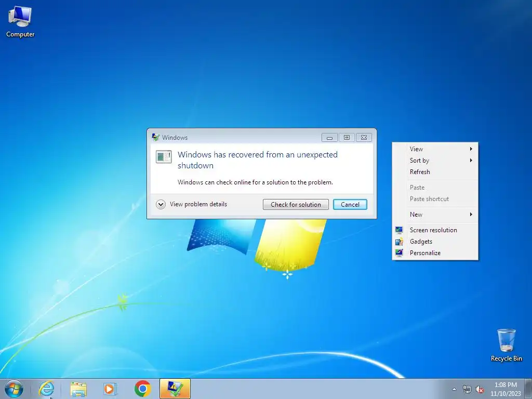Screen dimensions: 532x399
Task: Click the Problem Reporting taskbar button
Action: pyautogui.click(x=175, y=389)
